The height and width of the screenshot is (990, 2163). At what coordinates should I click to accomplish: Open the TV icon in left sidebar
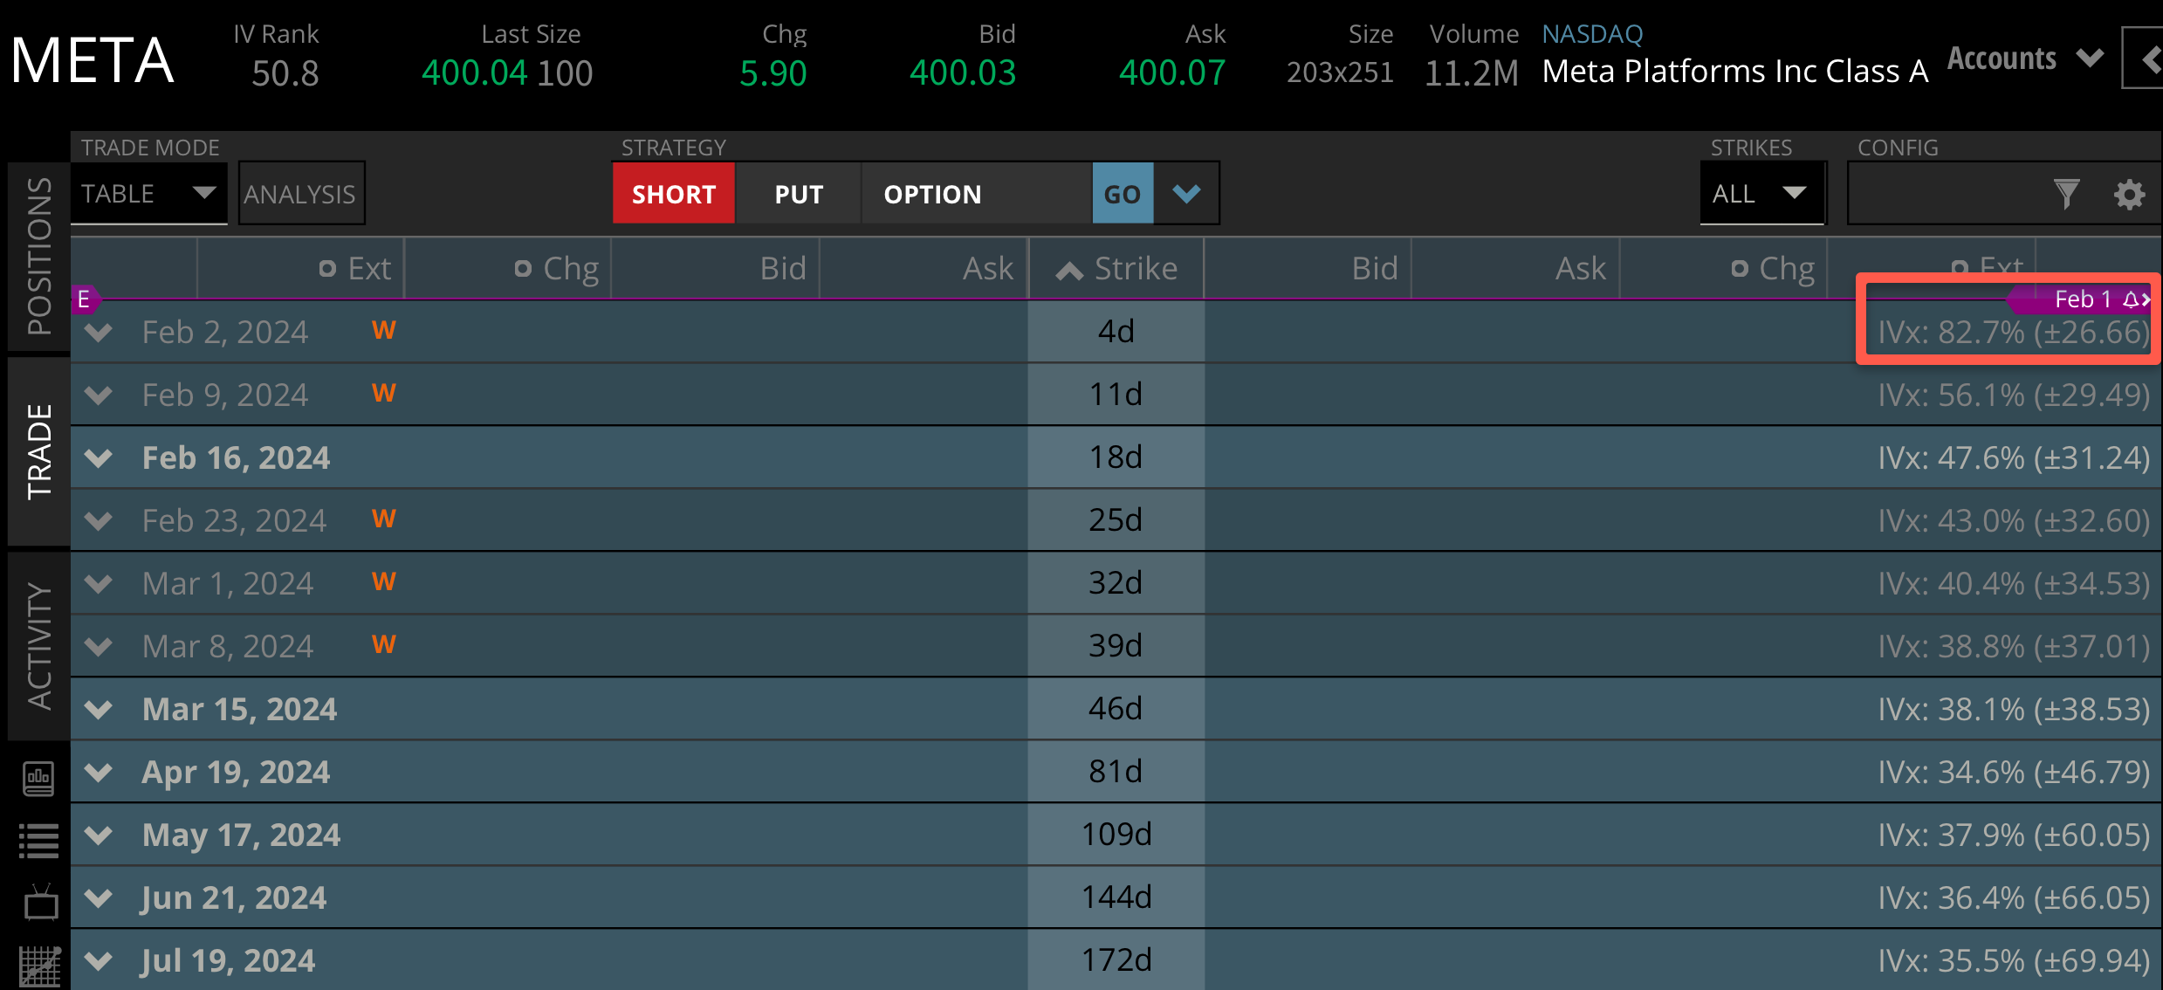(40, 903)
